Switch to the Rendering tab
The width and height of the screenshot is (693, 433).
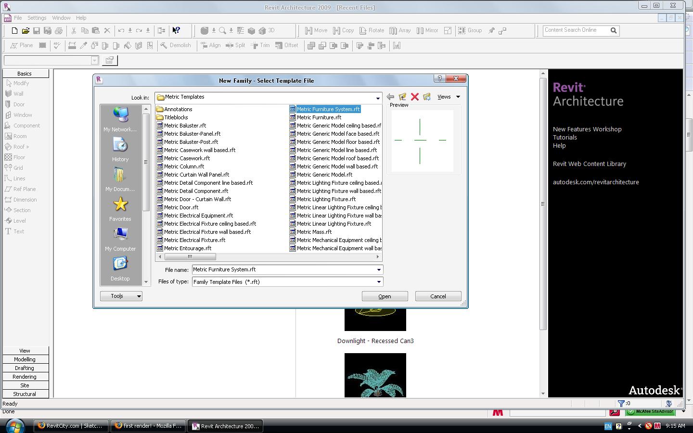pyautogui.click(x=25, y=377)
